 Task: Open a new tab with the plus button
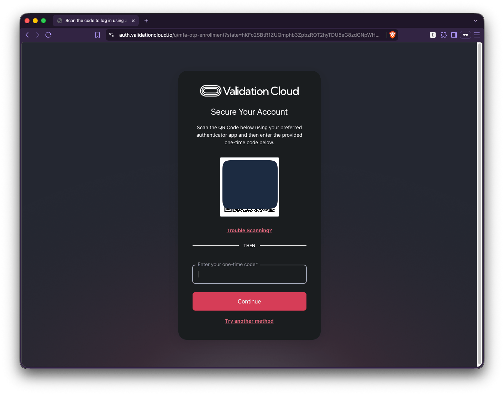pyautogui.click(x=146, y=21)
